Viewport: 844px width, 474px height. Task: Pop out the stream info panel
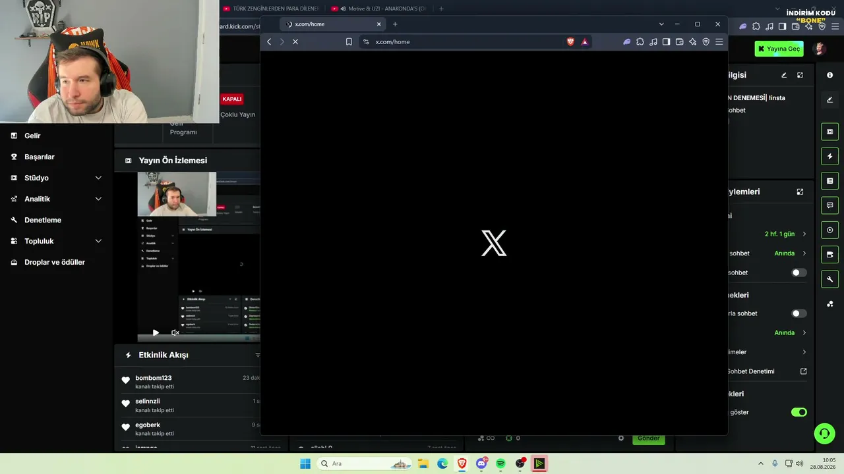(x=800, y=75)
